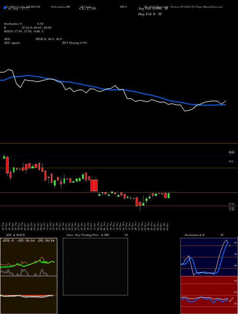The image size is (238, 314).
Task: Click the last green candlestick on the chart
Action: [169, 196]
